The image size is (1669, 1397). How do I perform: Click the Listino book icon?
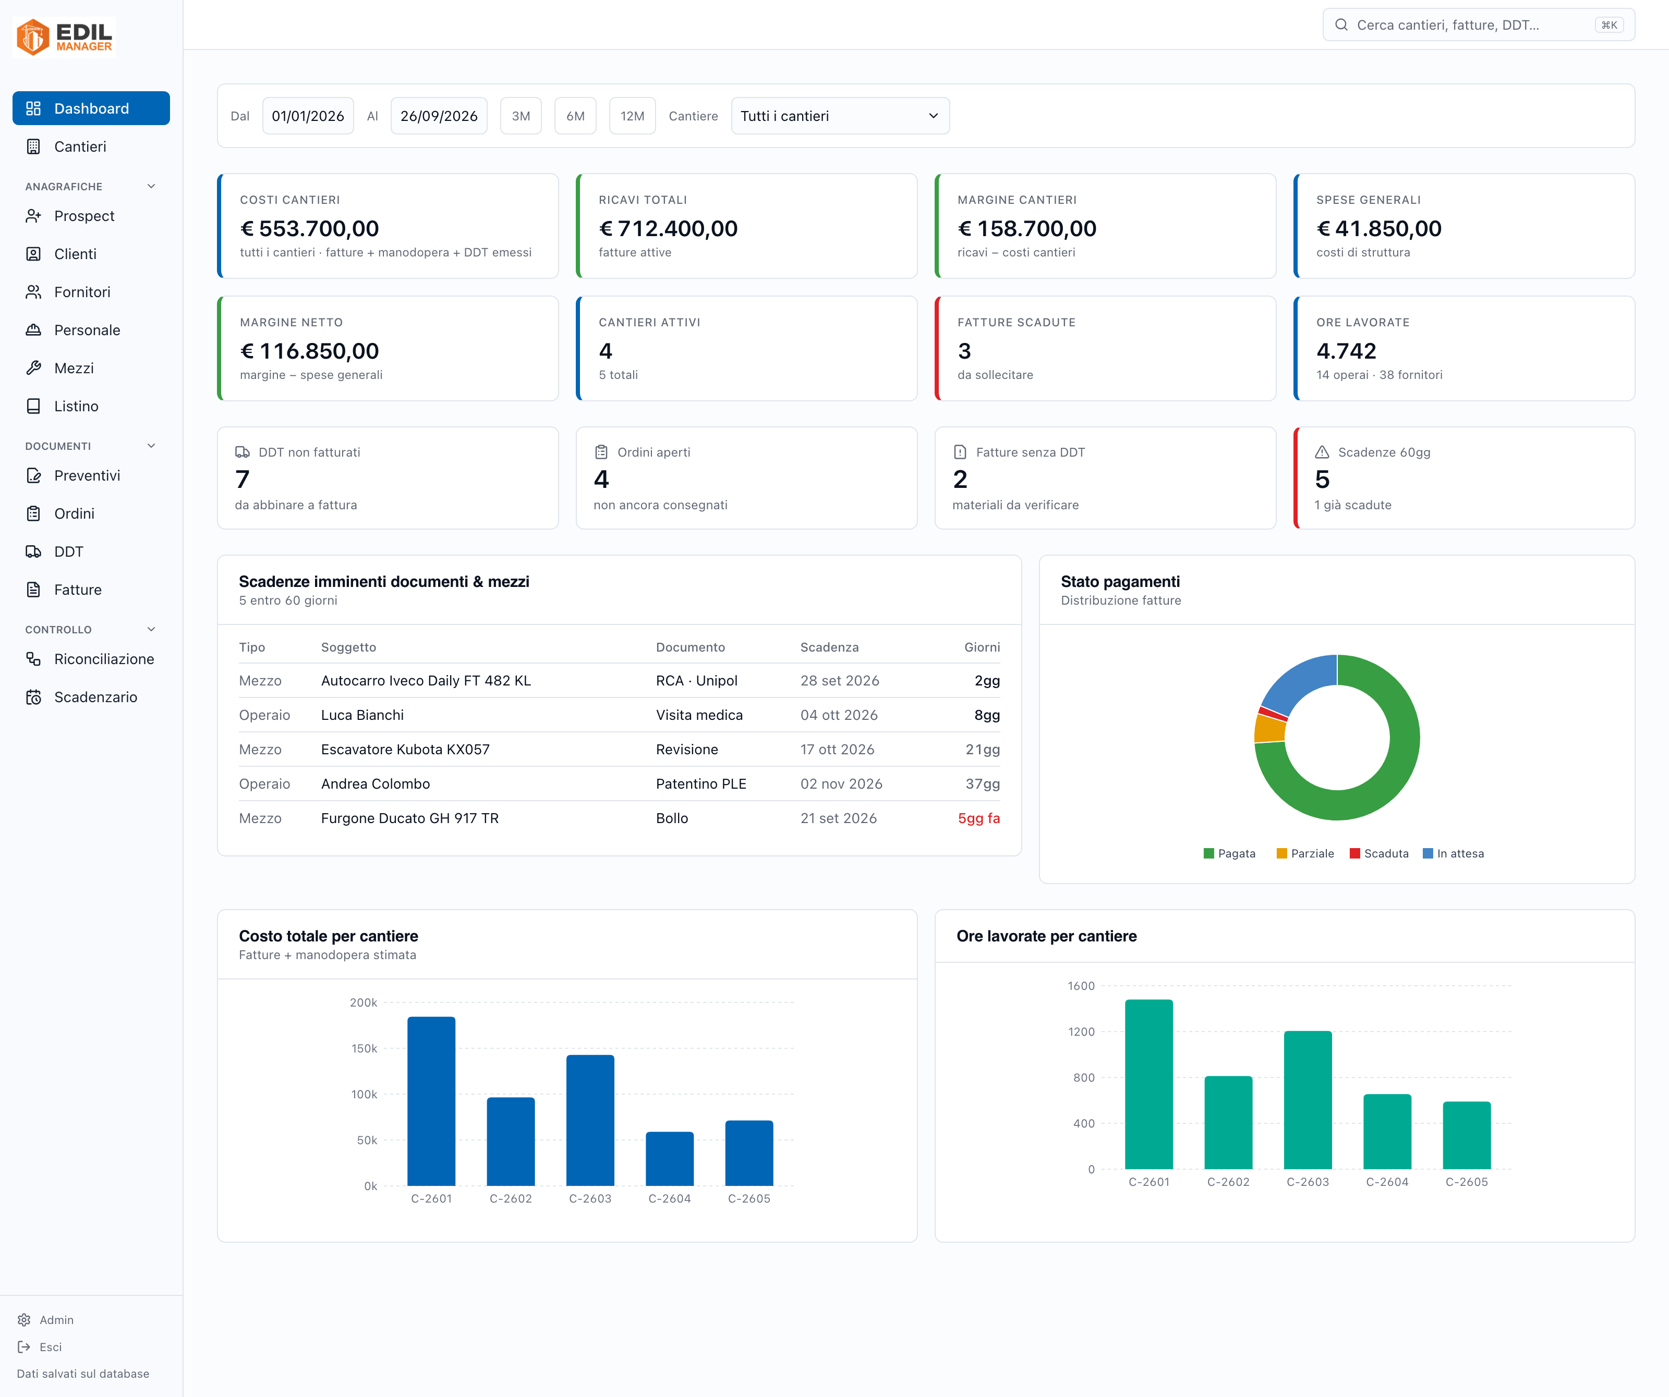(33, 406)
